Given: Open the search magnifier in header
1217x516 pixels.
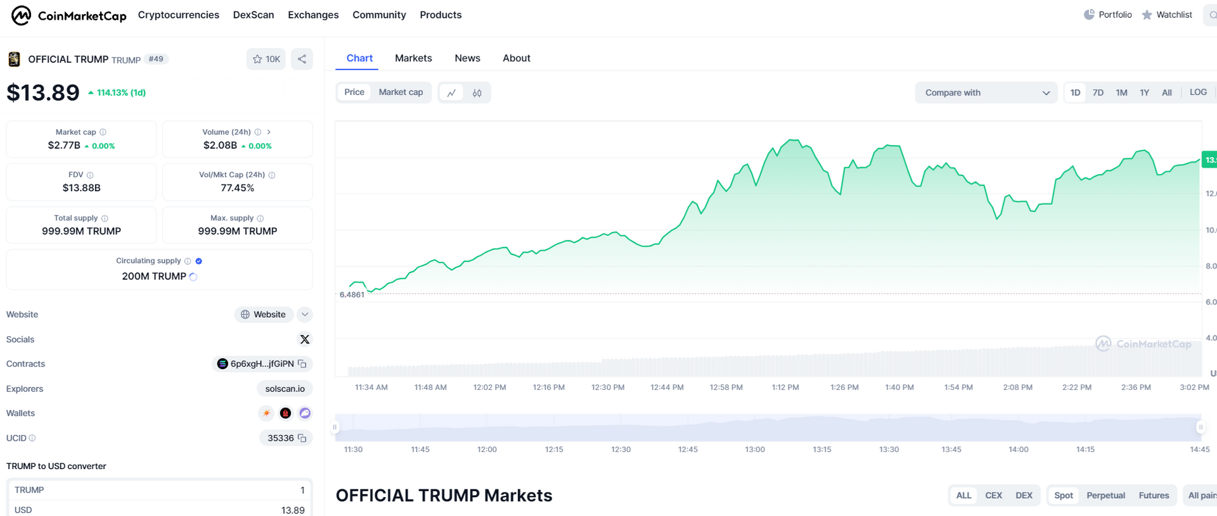Looking at the screenshot, I should (x=1212, y=15).
